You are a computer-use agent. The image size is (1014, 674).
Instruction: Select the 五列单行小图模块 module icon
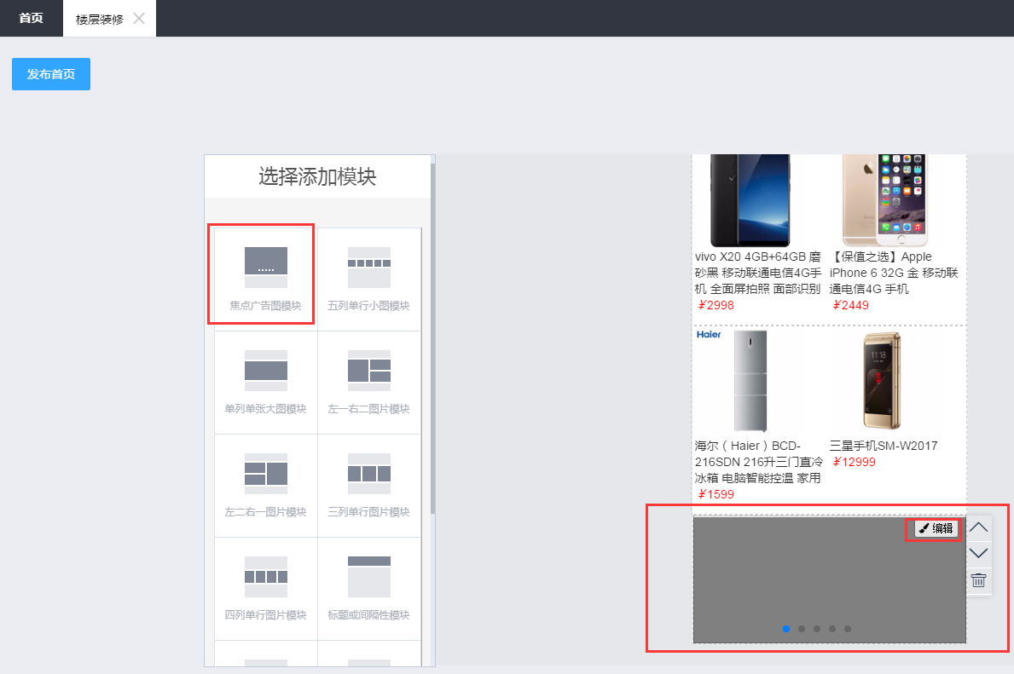tap(369, 267)
